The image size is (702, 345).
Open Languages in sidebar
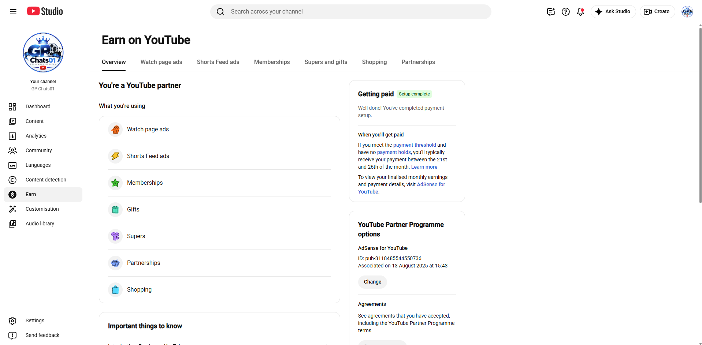pos(43,165)
